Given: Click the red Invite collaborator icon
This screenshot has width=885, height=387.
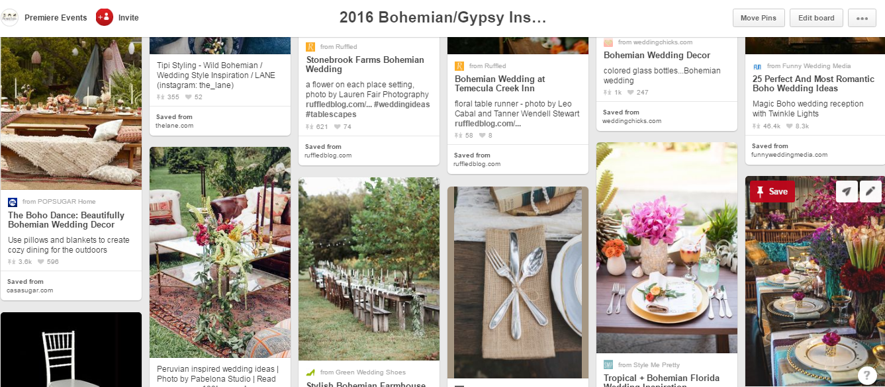Looking at the screenshot, I should click(105, 17).
